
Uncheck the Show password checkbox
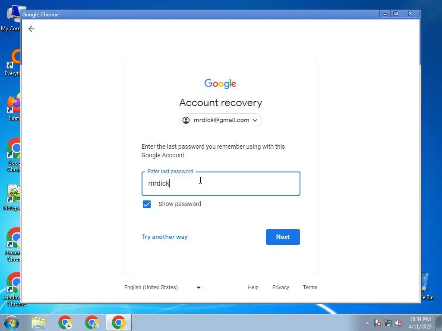pos(147,204)
